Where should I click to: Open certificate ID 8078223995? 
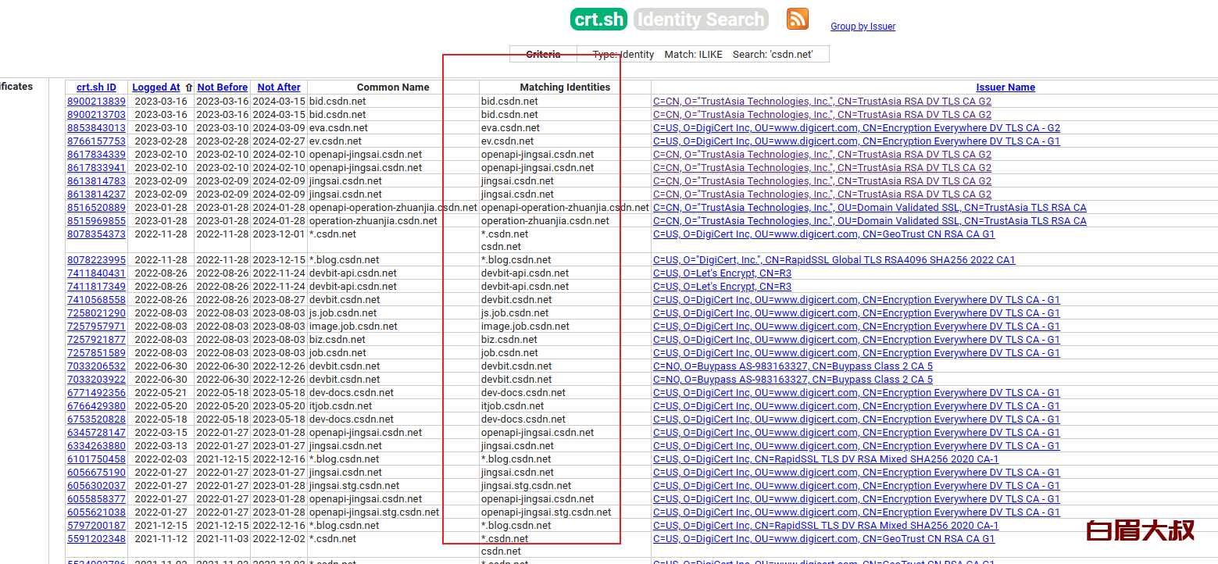pyautogui.click(x=96, y=260)
